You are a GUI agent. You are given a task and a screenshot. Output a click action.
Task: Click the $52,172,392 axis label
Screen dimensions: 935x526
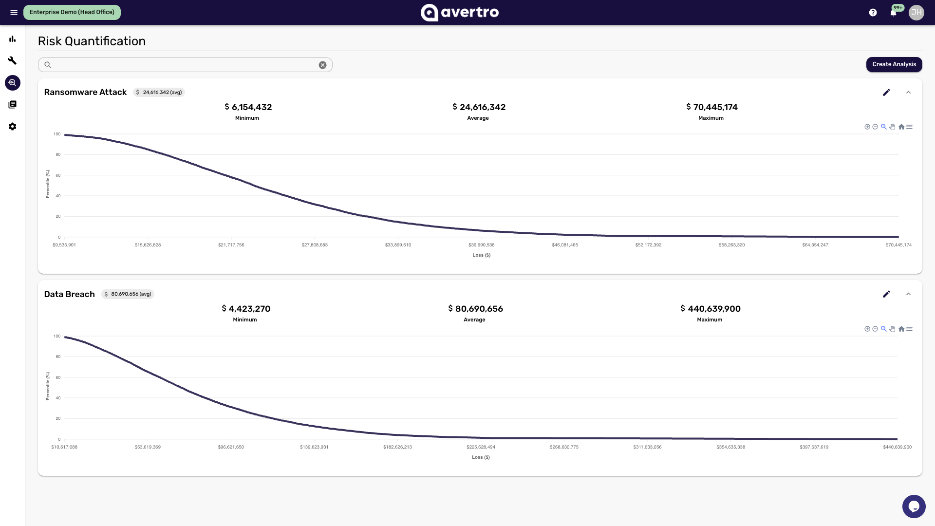click(648, 245)
